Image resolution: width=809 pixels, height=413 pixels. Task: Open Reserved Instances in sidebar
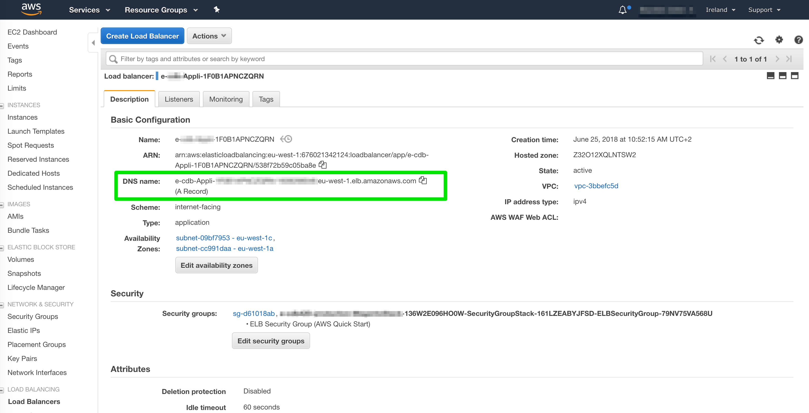point(38,159)
